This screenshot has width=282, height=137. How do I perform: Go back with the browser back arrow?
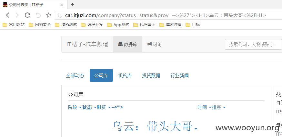point(8,15)
